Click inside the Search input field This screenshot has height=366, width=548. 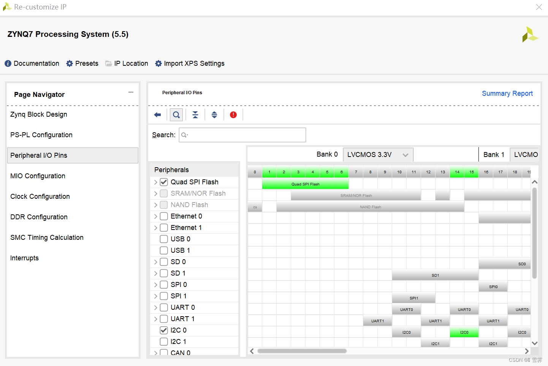click(x=242, y=135)
